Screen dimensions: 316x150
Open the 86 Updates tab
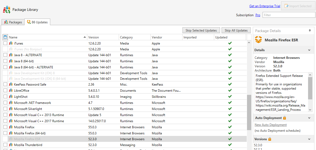37,22
